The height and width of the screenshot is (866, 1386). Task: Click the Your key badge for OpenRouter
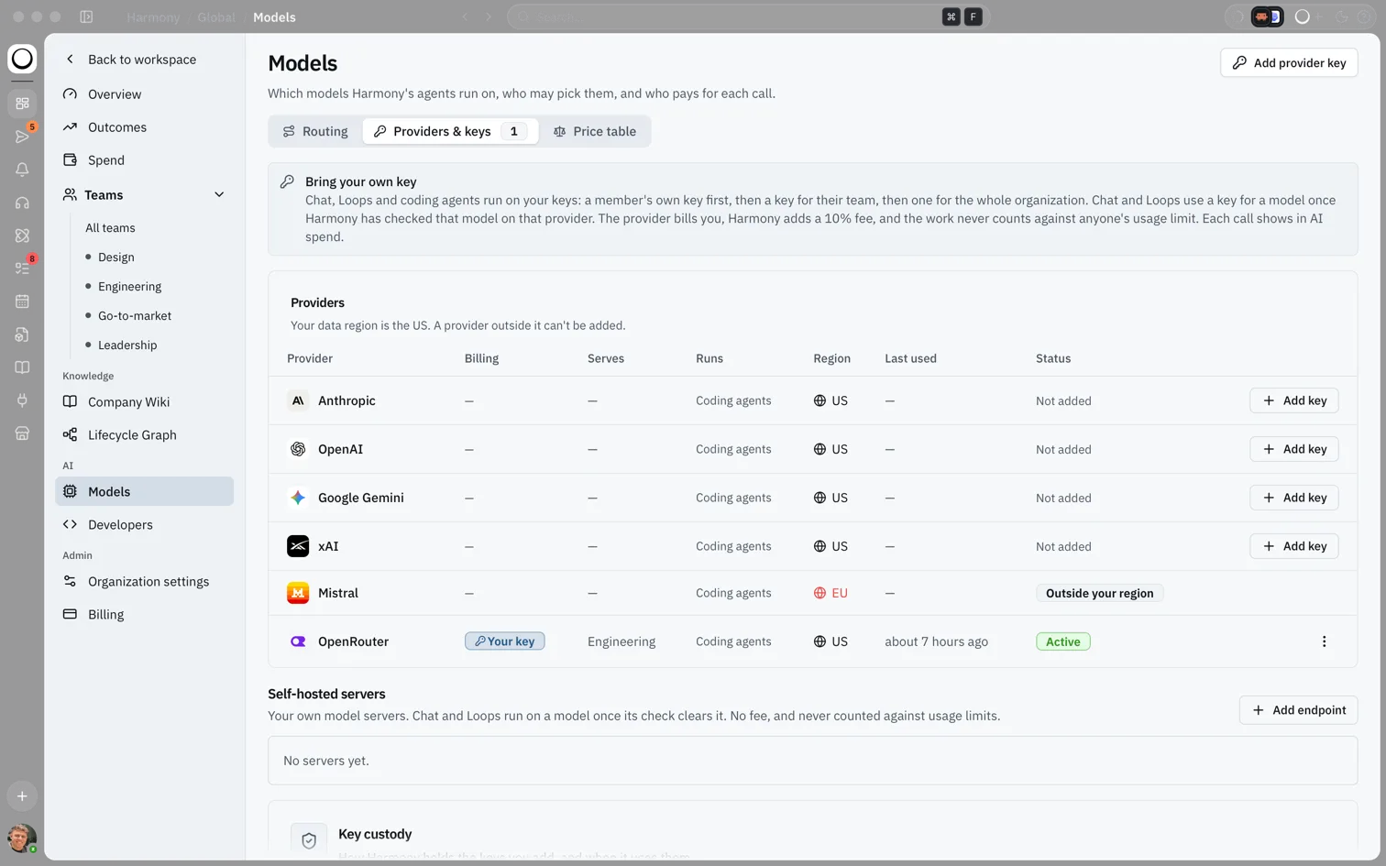(505, 641)
